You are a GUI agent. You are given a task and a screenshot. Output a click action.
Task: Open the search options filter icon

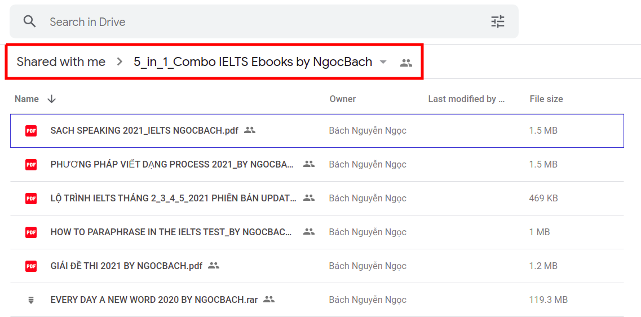pyautogui.click(x=498, y=21)
